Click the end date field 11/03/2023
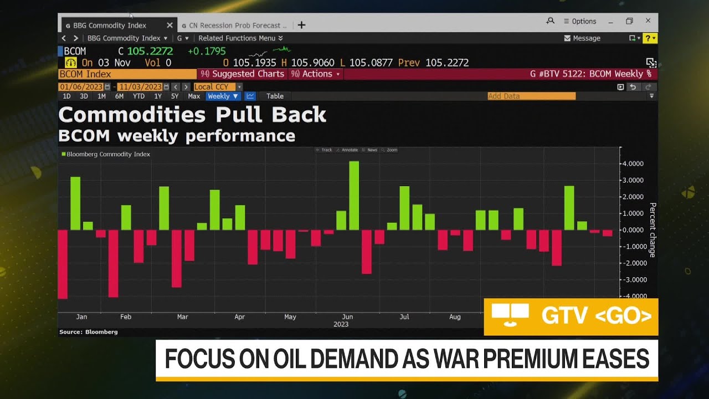The width and height of the screenshot is (709, 399). pyautogui.click(x=140, y=87)
